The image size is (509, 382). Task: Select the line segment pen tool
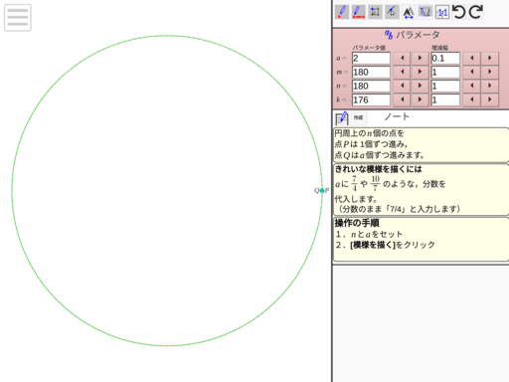pyautogui.click(x=358, y=12)
